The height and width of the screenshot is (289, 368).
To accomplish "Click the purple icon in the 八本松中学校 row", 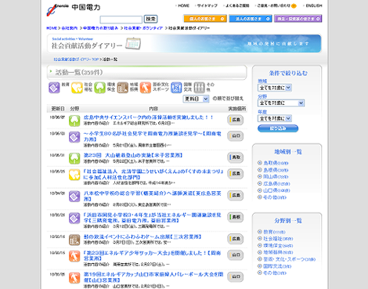I will (x=74, y=197).
